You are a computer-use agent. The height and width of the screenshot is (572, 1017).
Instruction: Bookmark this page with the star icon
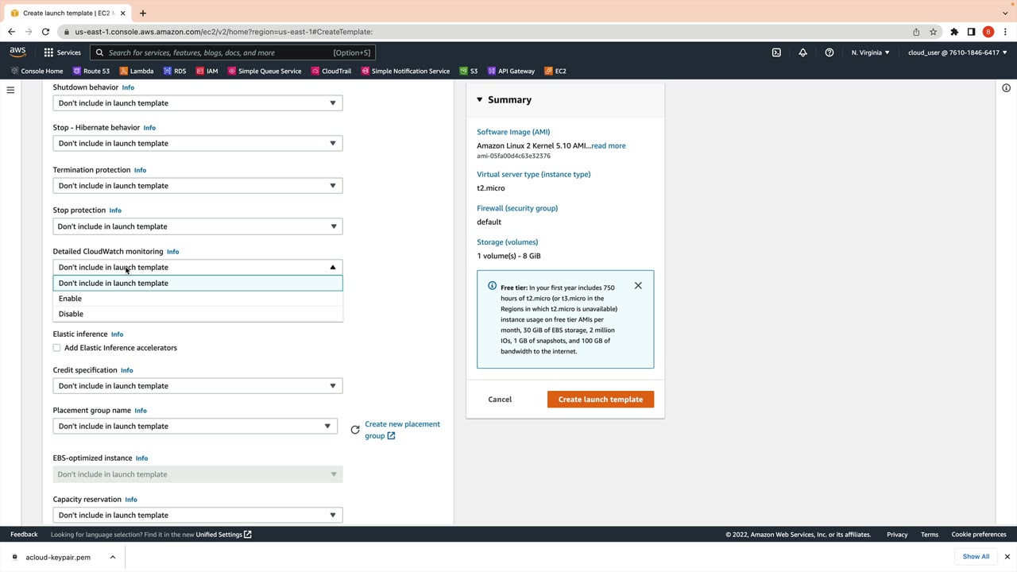point(934,32)
